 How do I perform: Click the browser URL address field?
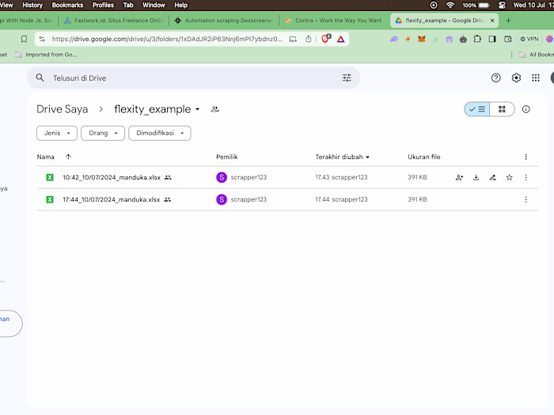(x=167, y=40)
